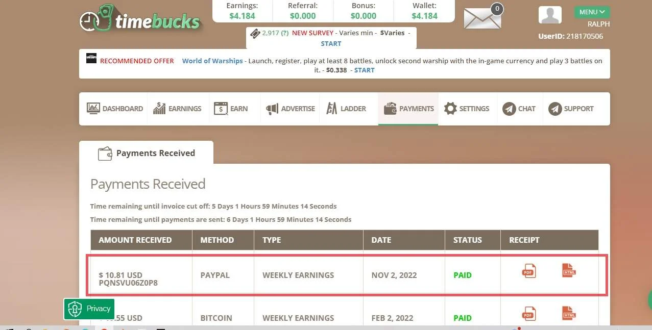The height and width of the screenshot is (330, 652).
Task: Click the NOV 2, 2022 date cell
Action: 394,275
